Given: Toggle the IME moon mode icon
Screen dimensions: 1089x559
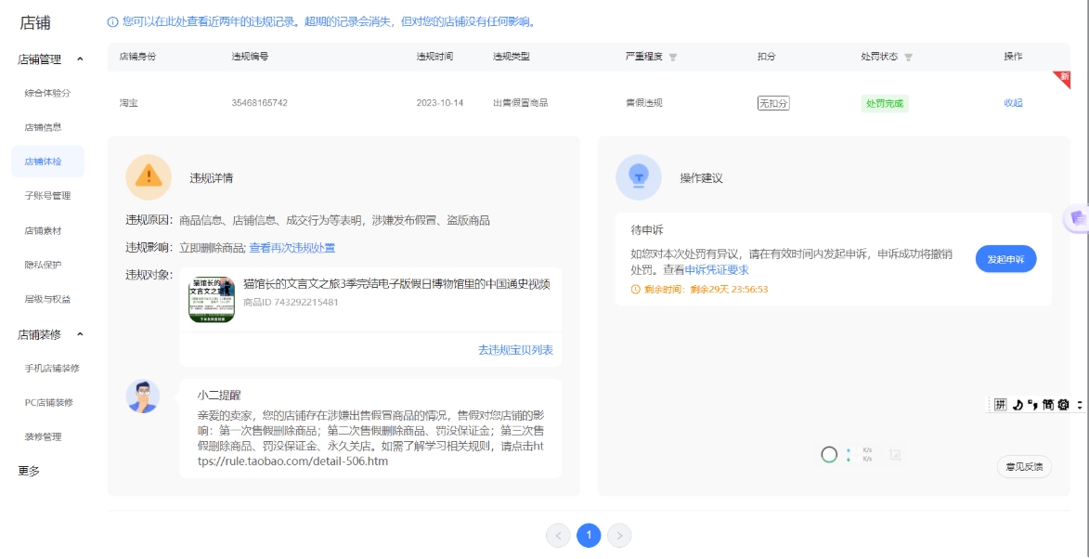Looking at the screenshot, I should click(x=1018, y=405).
